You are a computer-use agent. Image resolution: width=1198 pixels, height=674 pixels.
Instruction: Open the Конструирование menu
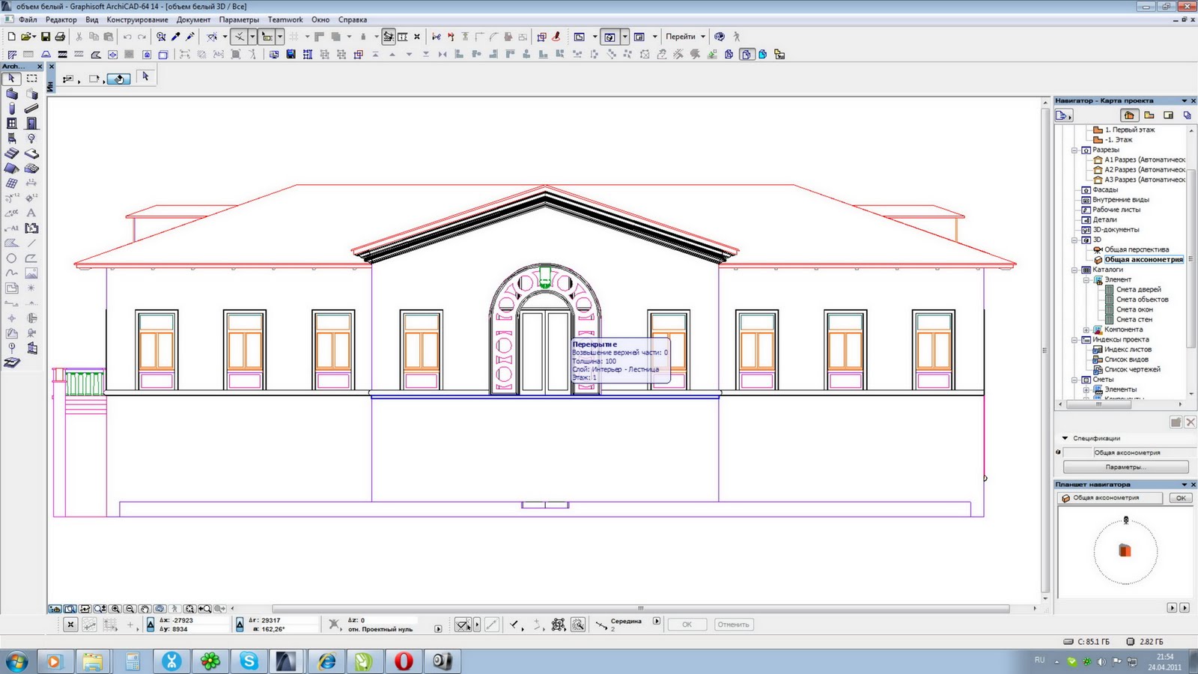point(137,19)
